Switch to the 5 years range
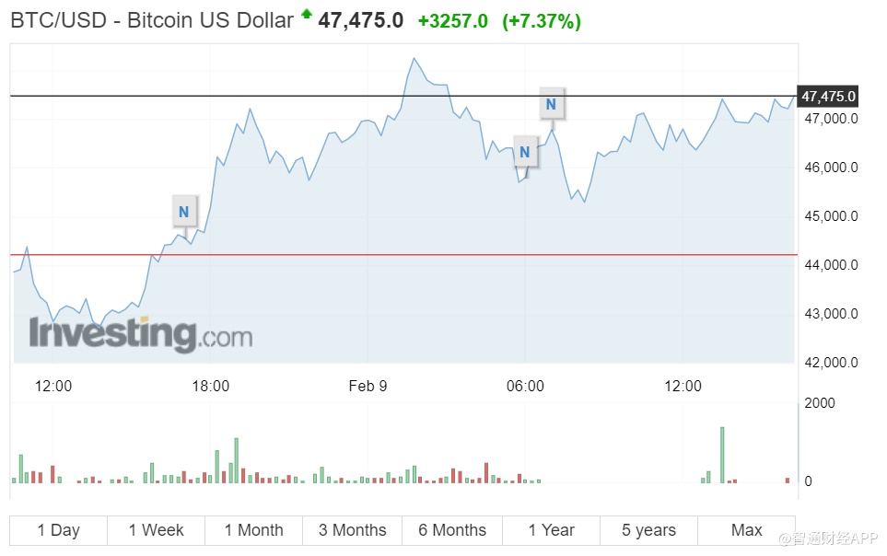 pos(648,530)
